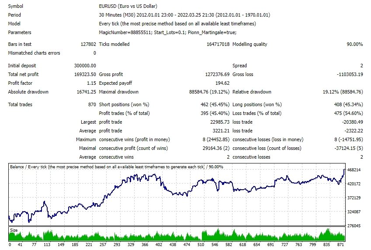Select the trade-number axis label 113
Image resolution: width=371 pixels, height=250 pixels.
click(47, 245)
